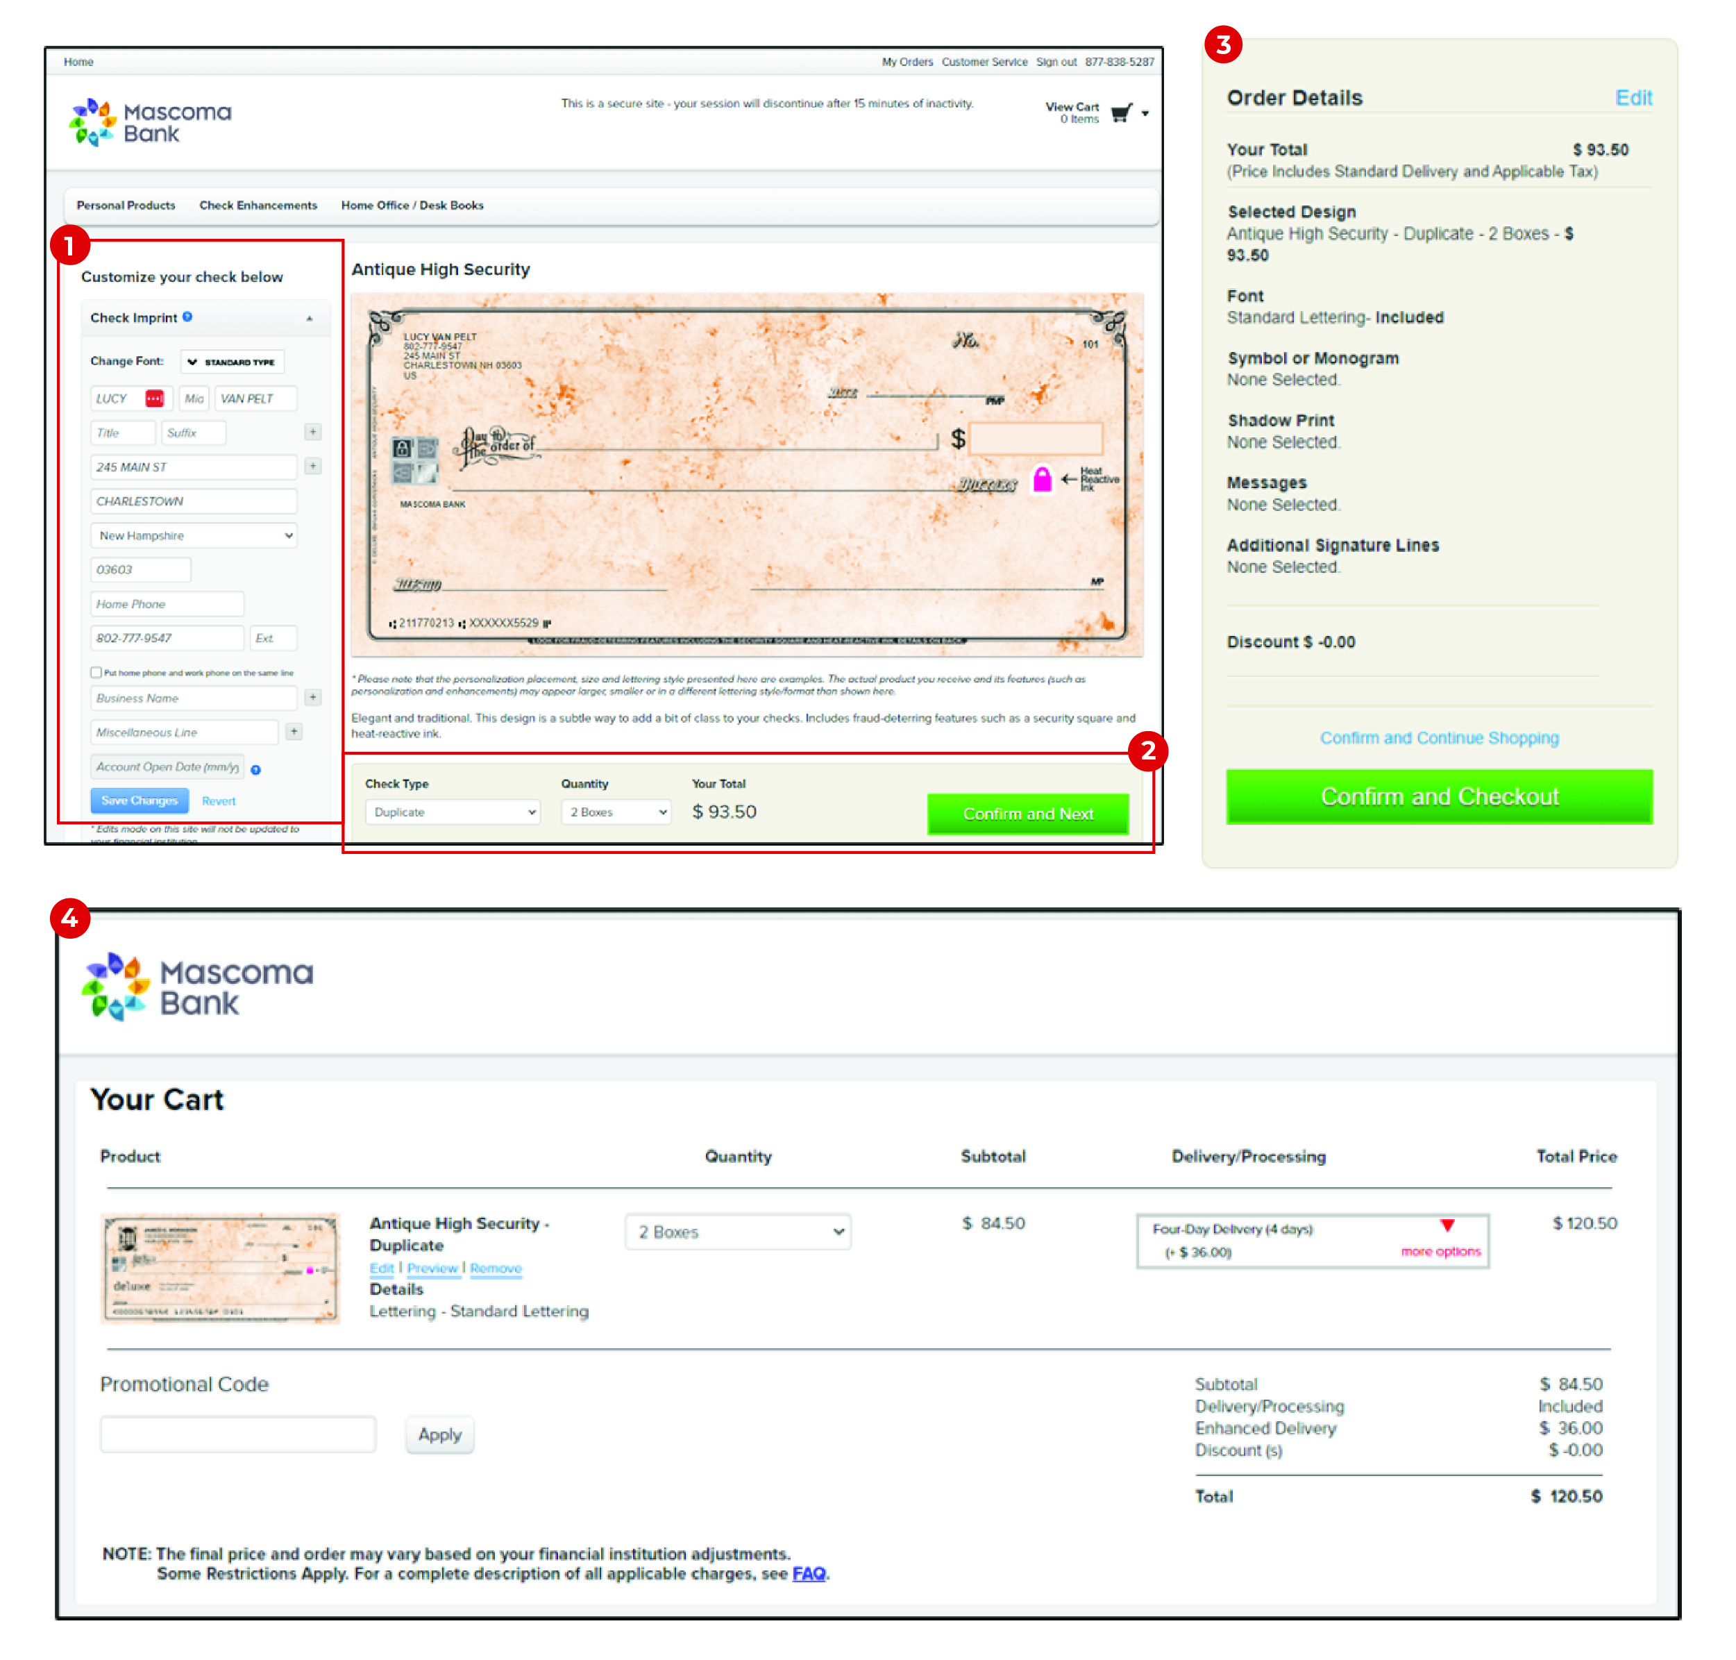Open the Four-Day Delivery options dropdown
The image size is (1736, 1660).
coord(1312,1240)
